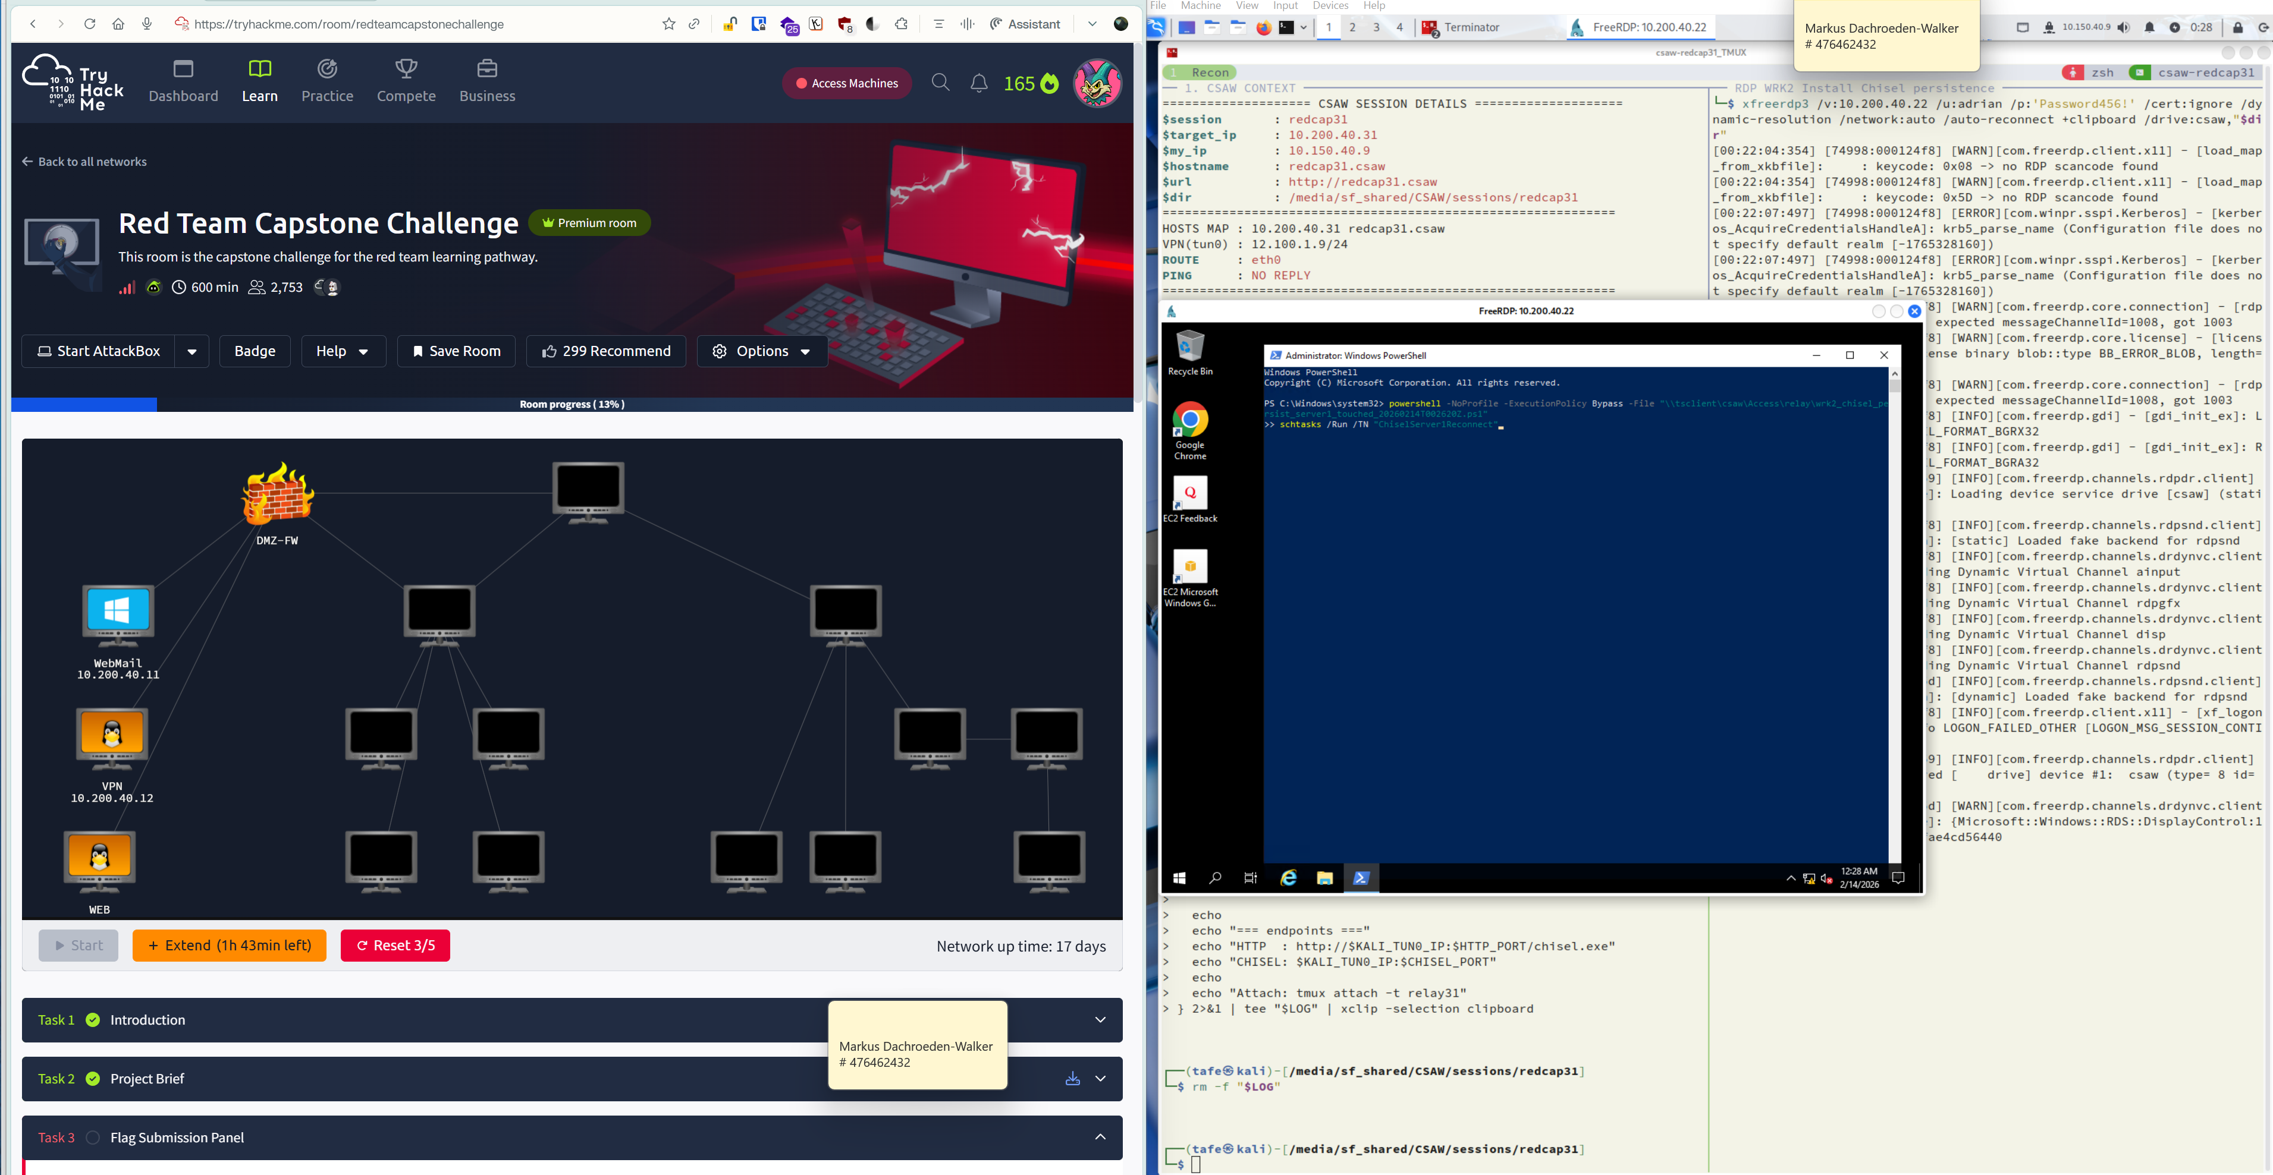Click the Room progress bar
Screen dimensions: 2273x1175
[572, 404]
